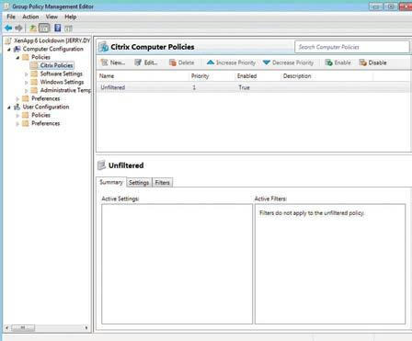Screen dimensions: 412x341
Task: Click the True value in Enabled column
Action: 245,87
